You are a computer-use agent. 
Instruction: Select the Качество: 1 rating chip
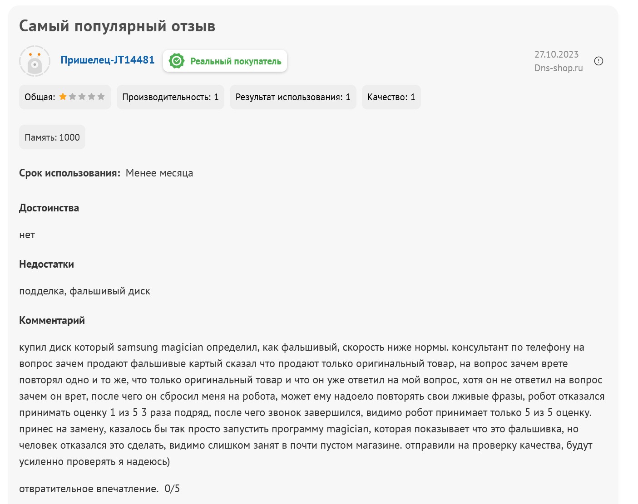391,97
